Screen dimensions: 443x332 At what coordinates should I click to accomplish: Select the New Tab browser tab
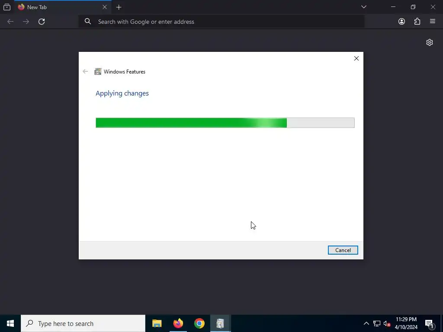(63, 7)
